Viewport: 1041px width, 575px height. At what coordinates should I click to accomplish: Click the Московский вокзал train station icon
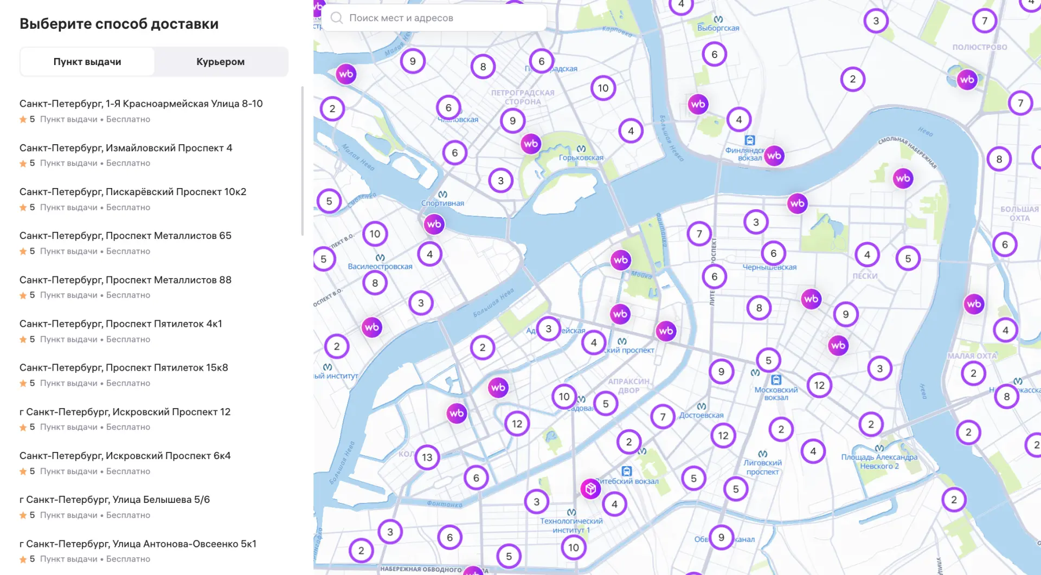tap(776, 380)
